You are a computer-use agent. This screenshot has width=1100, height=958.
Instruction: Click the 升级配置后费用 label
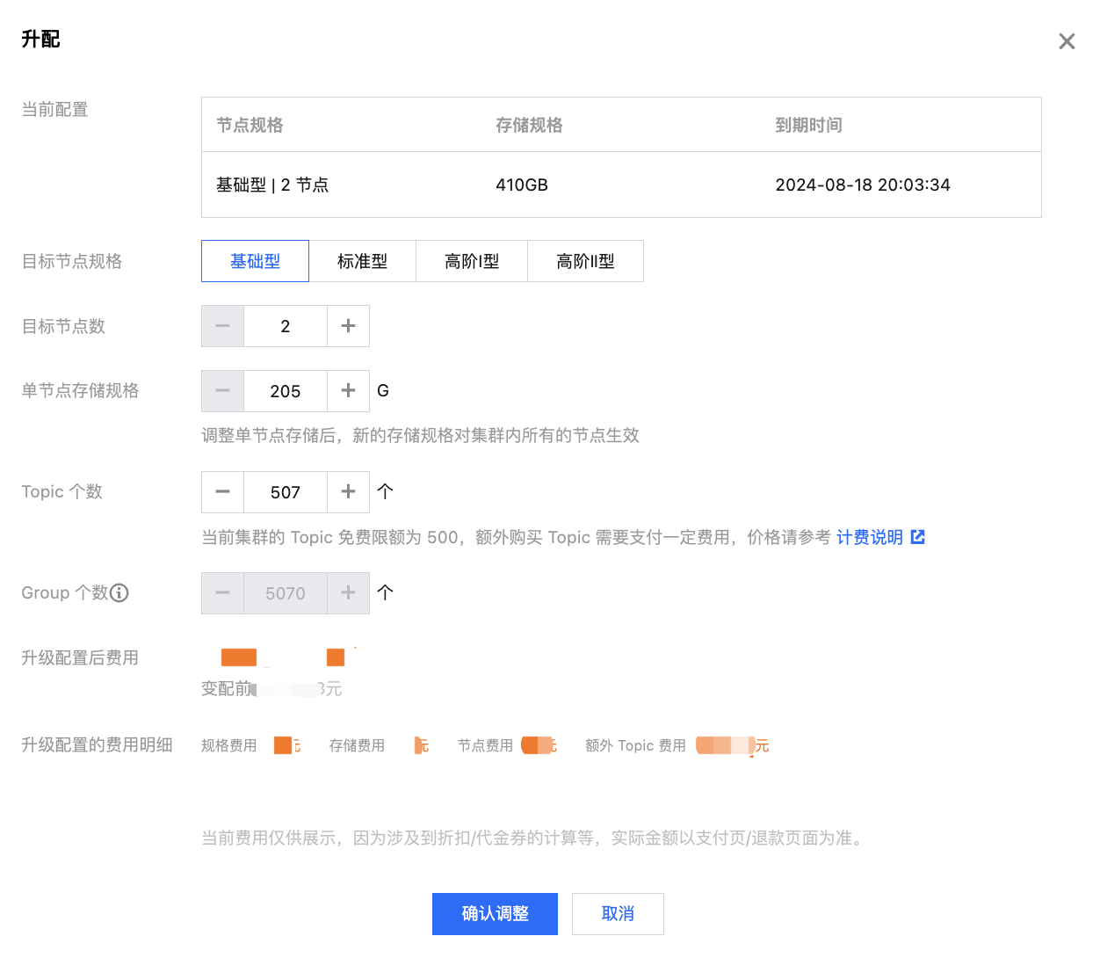80,657
